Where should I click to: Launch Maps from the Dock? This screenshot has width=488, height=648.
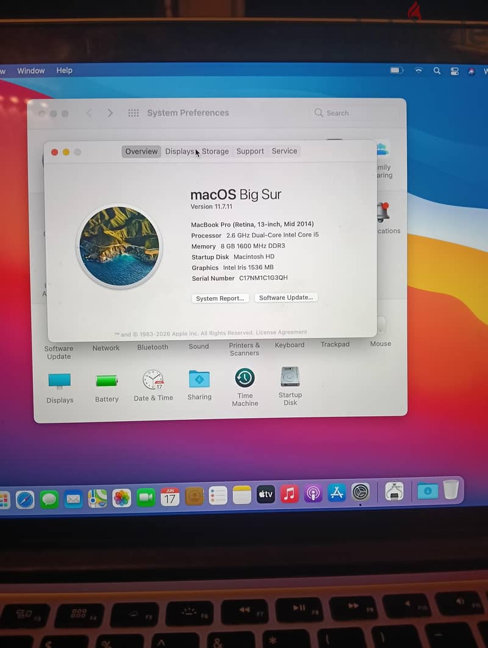point(98,499)
